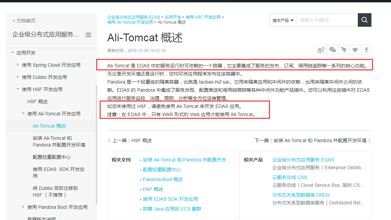Open 安装 Ali-Tomcat 和 Pandora sidebar item

(x=59, y=141)
